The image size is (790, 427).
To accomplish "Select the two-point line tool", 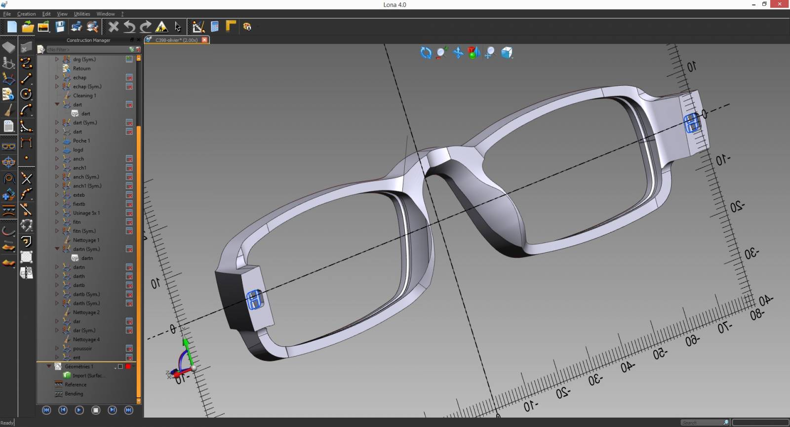I will click(x=26, y=78).
